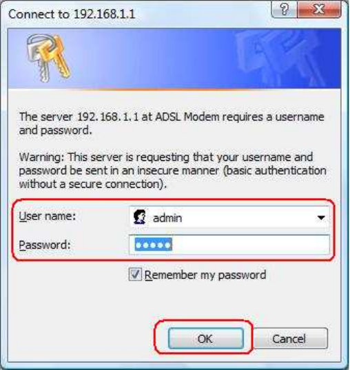Click the Password label

pos(45,245)
